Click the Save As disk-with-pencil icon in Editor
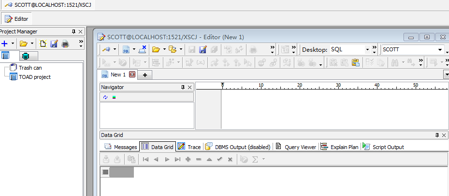Image resolution: width=449 pixels, height=196 pixels. [x=203, y=49]
